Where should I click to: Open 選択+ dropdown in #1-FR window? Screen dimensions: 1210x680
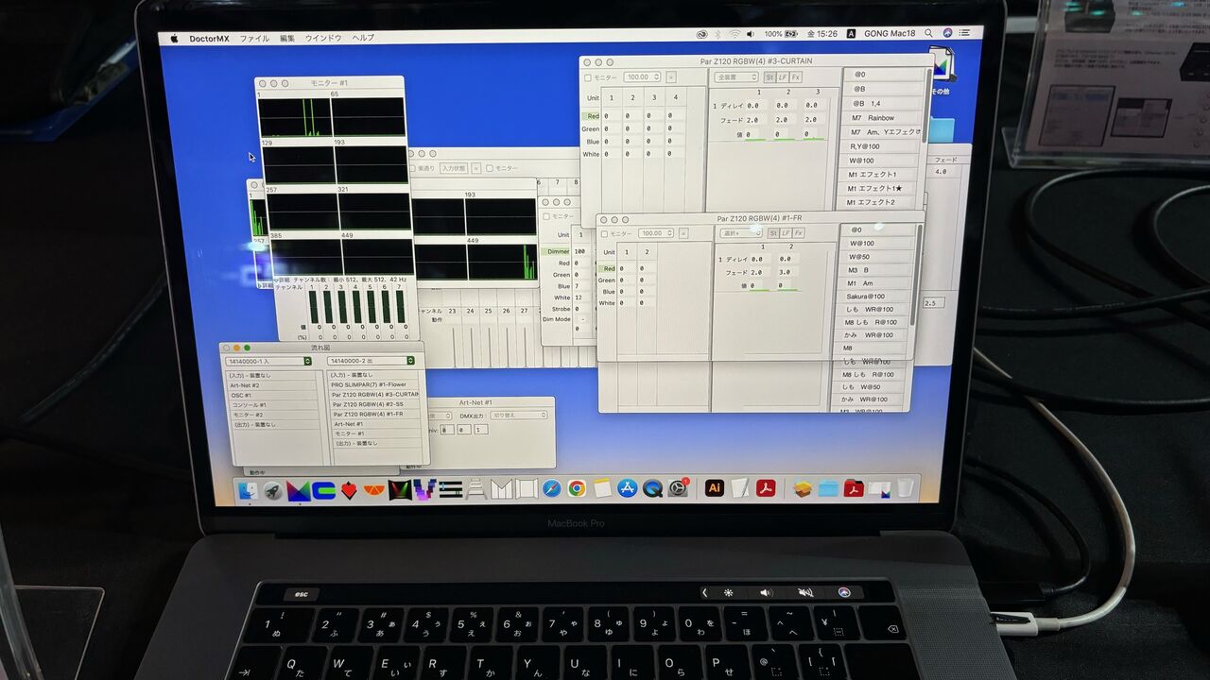[740, 233]
